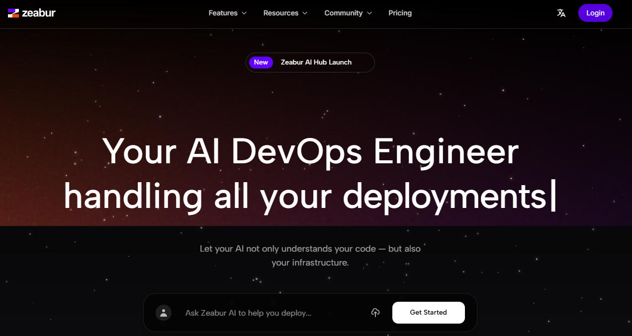Expand the chevron next to Community

click(x=369, y=13)
